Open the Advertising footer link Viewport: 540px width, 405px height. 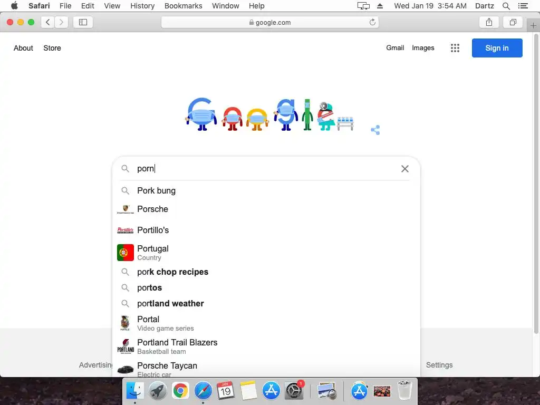pyautogui.click(x=96, y=365)
